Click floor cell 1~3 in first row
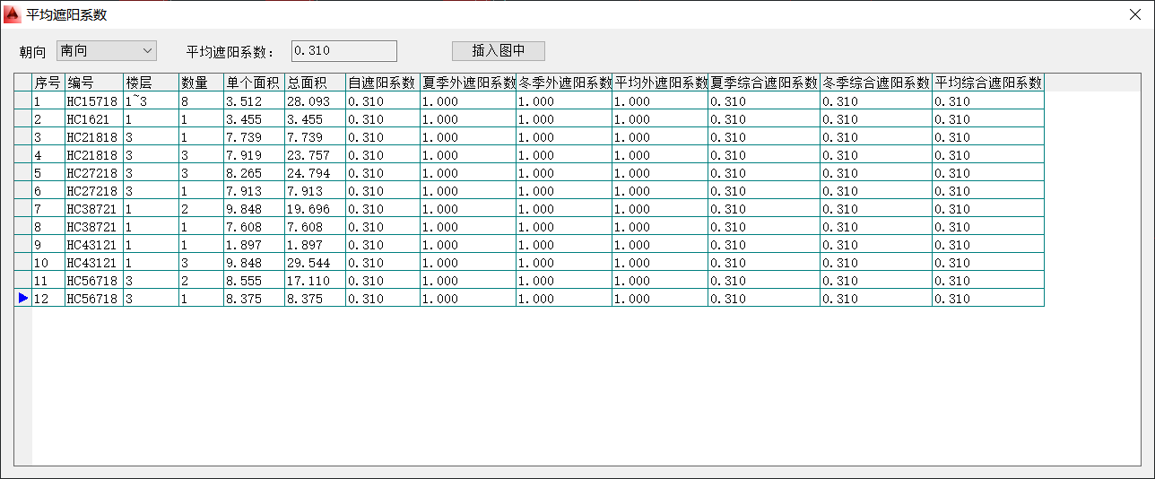Screen dimensions: 1155x479 [x=151, y=101]
